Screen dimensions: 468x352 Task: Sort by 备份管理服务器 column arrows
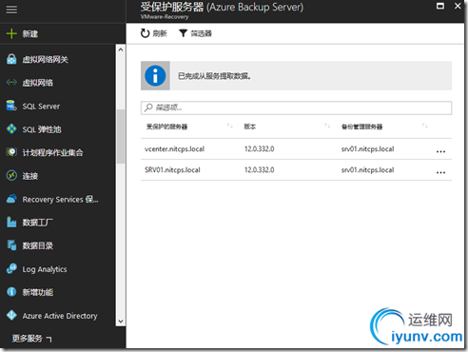424,127
